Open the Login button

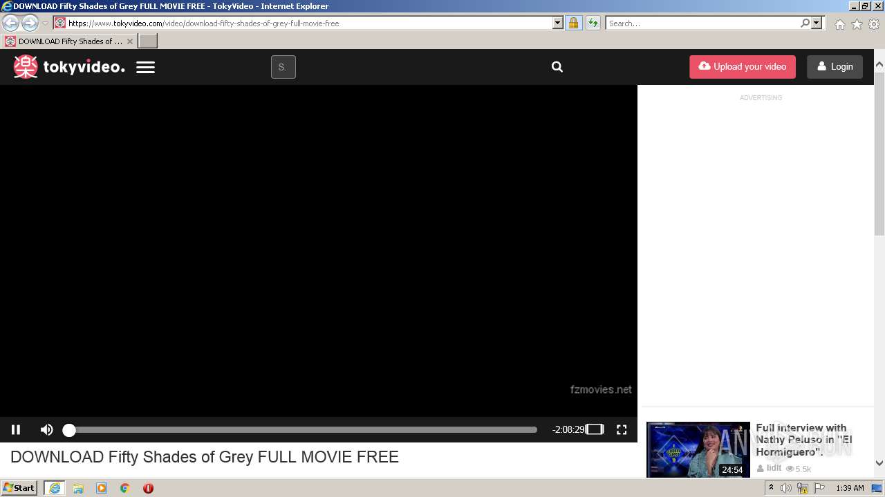click(835, 67)
